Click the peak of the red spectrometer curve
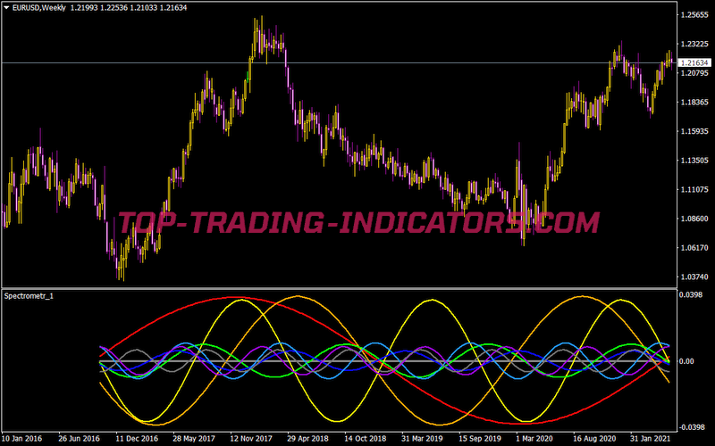Screen dimensions: 715x446 tap(235, 298)
